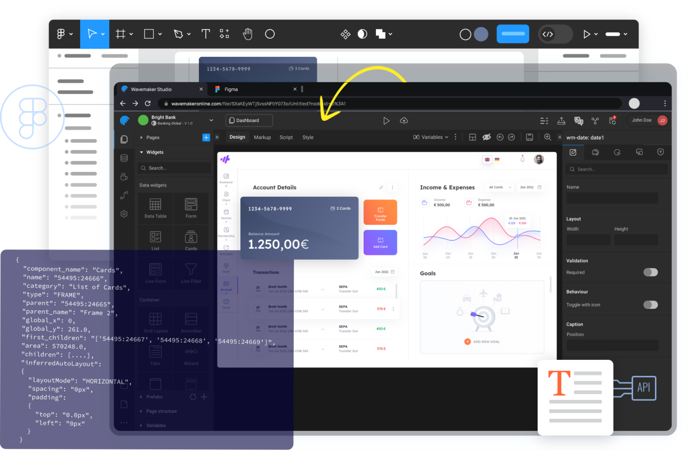Select the Data Table widget
The width and height of the screenshot is (699, 460).
[x=155, y=208]
